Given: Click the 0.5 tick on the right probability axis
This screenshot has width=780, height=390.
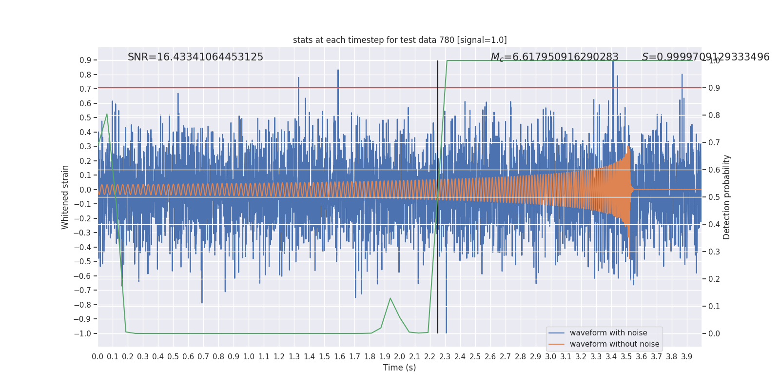Looking at the screenshot, I should point(714,197).
